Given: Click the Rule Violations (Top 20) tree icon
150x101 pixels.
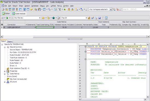Looking at the screenshot, I should coord(8,68).
